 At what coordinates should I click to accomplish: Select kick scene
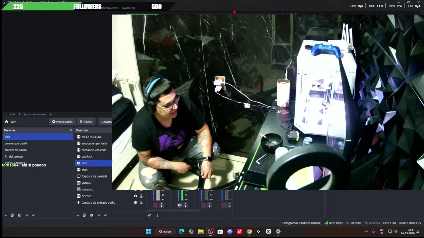(x=38, y=137)
